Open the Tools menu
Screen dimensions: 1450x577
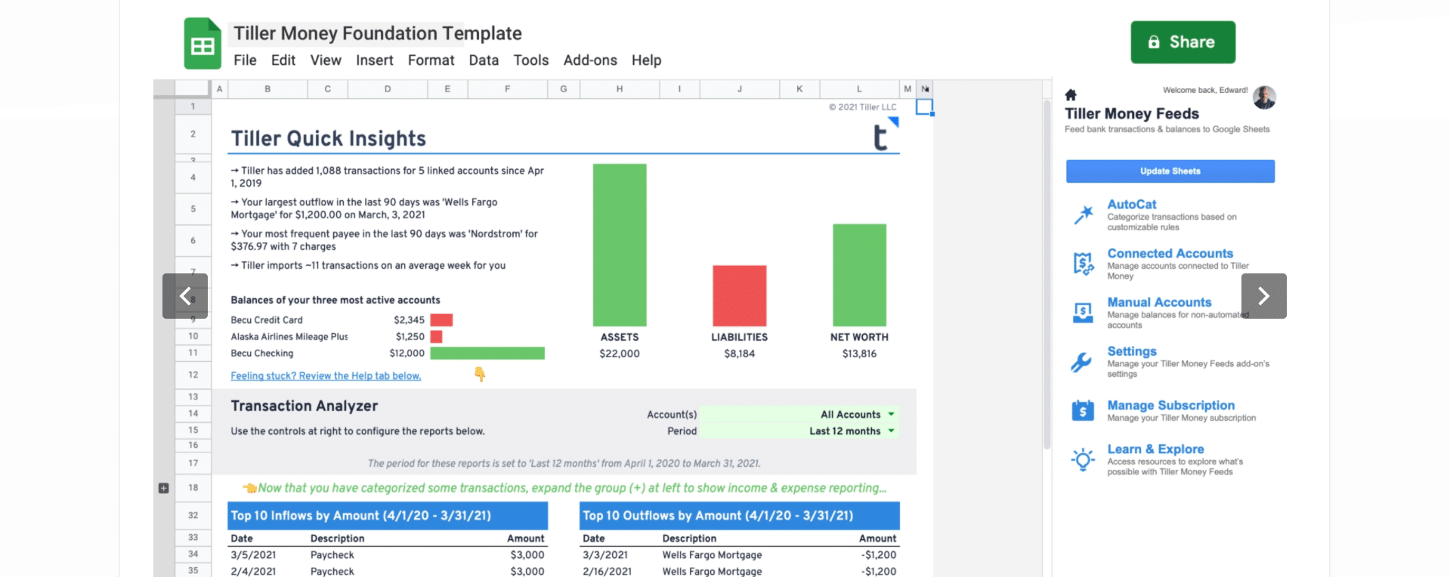(x=531, y=60)
